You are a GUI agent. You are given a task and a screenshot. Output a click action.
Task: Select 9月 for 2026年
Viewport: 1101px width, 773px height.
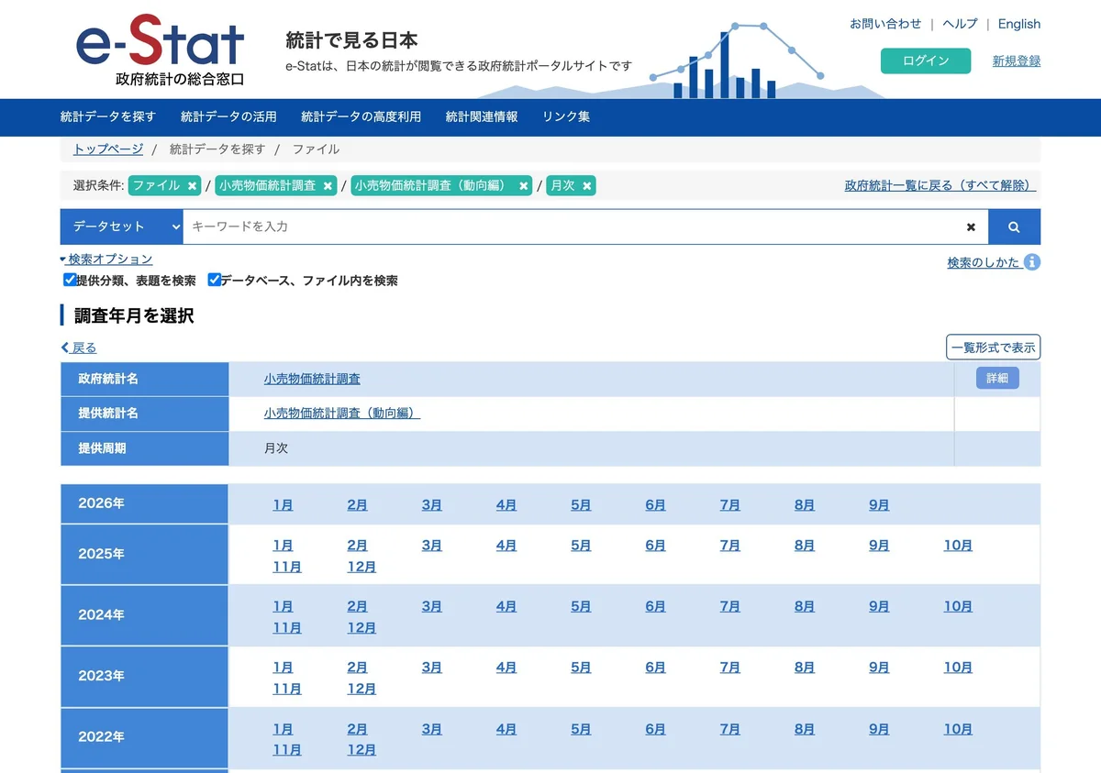click(879, 505)
